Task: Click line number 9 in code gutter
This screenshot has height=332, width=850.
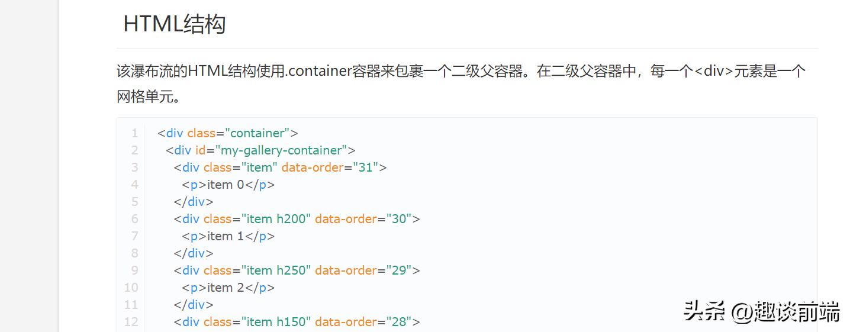Action: coord(135,270)
